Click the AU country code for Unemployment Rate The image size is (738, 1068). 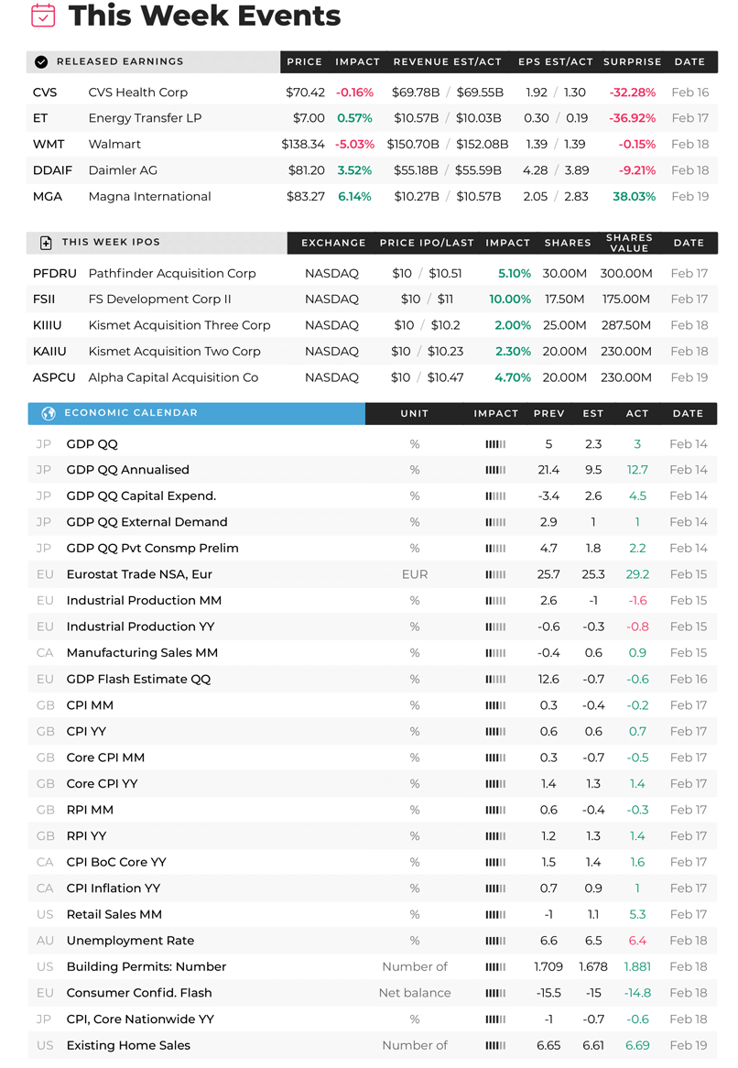[45, 941]
